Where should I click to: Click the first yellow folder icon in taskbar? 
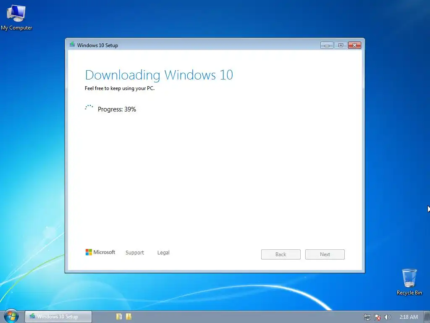point(119,316)
